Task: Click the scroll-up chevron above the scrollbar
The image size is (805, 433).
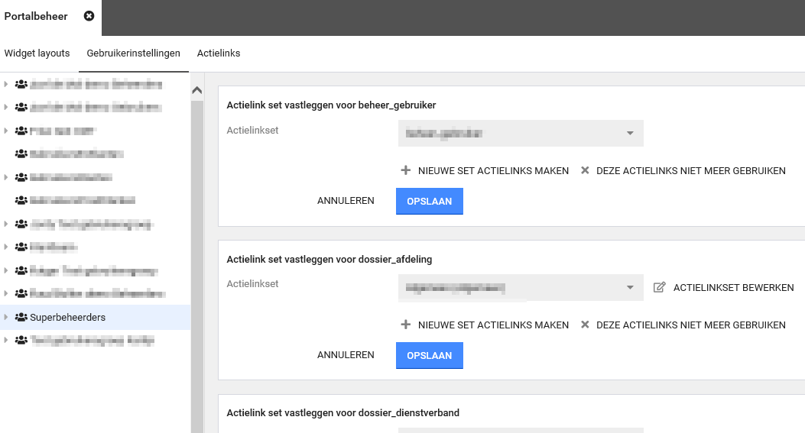Action: pos(196,90)
